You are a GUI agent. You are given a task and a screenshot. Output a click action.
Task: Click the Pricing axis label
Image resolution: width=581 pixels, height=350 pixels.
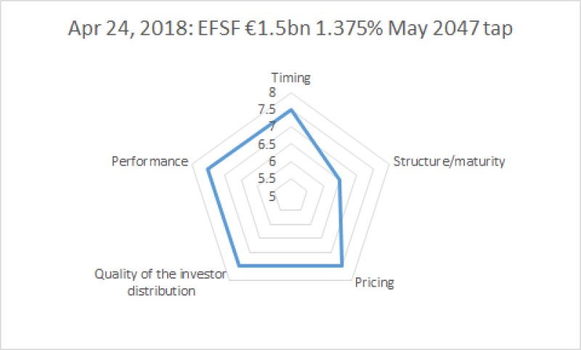[374, 282]
